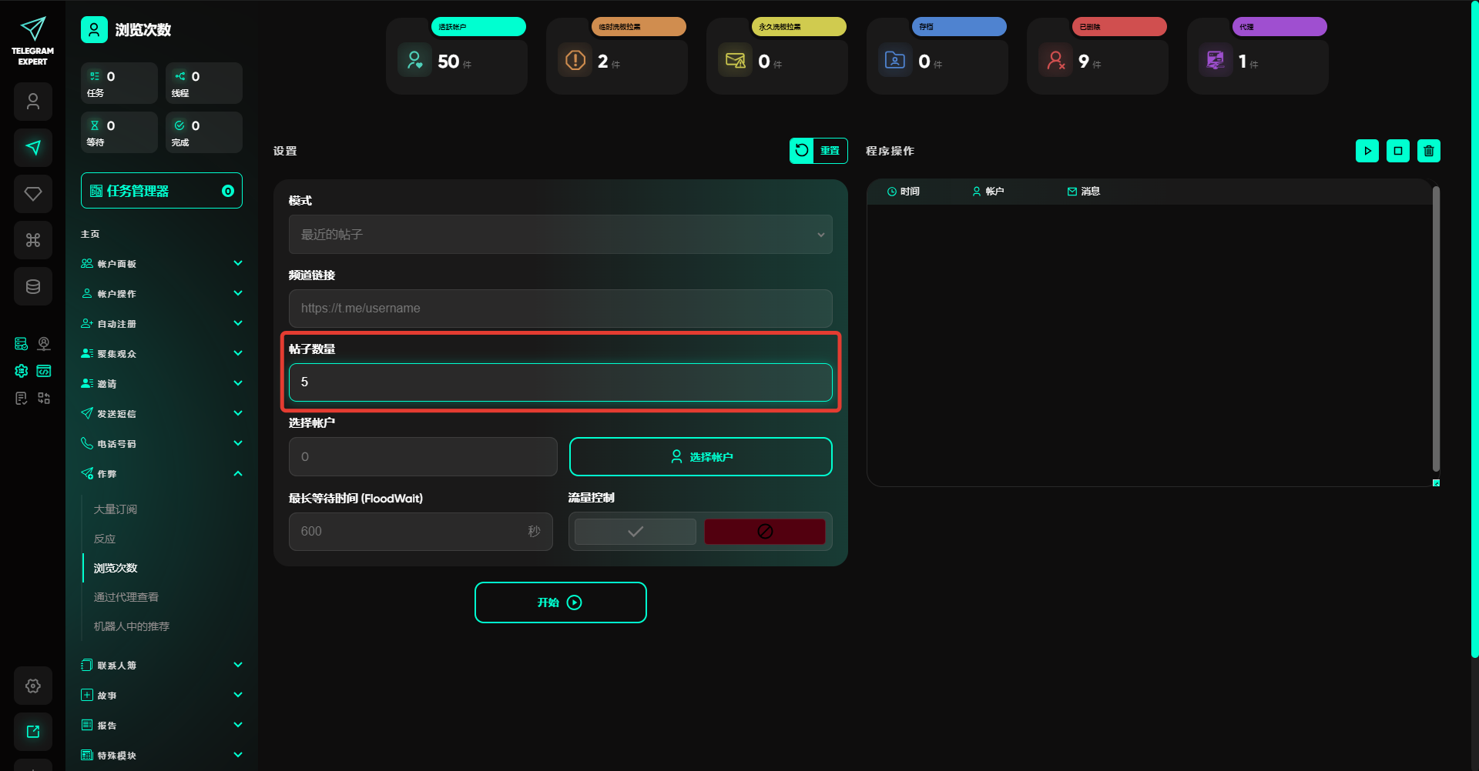Disable flow control with red toggle
1479x771 pixels.
point(764,532)
